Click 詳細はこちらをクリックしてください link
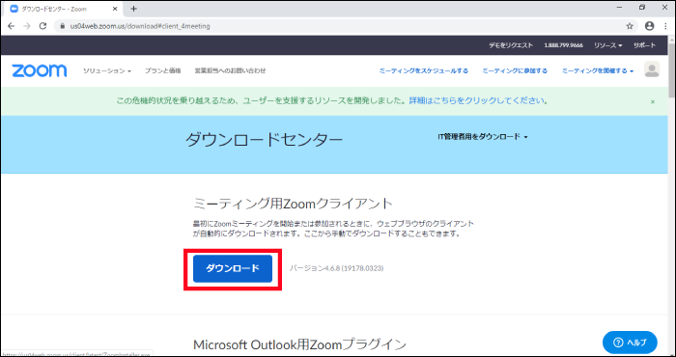Image resolution: width=676 pixels, height=357 pixels. 478,101
